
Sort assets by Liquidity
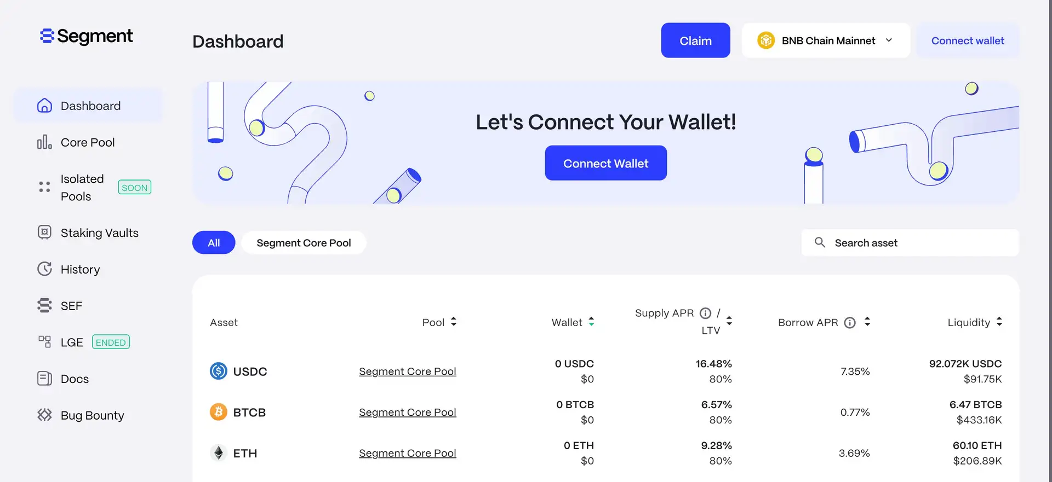[999, 322]
